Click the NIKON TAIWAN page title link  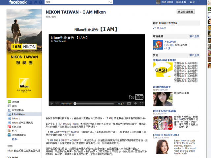[x=62, y=12]
